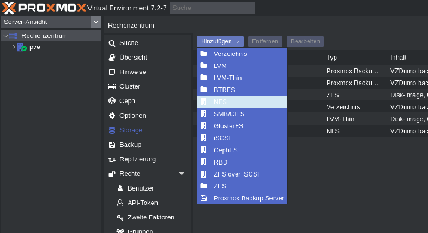Click the pve node icon
This screenshot has height=233, width=428.
pyautogui.click(x=22, y=47)
